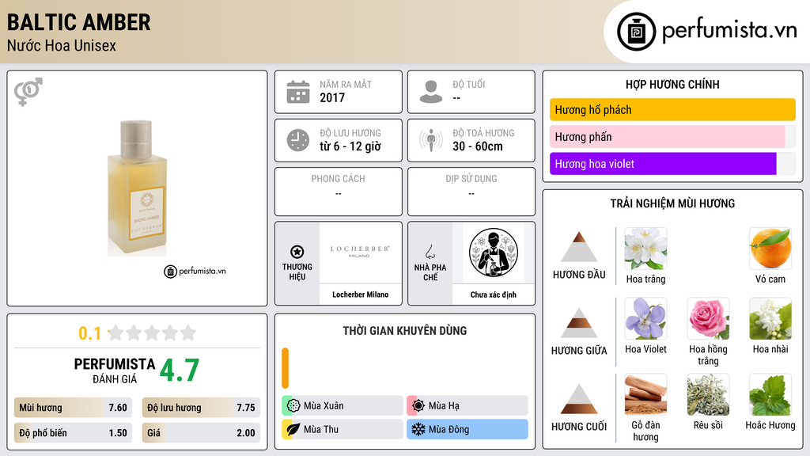
Task: Click the Hoa hồng trắng rose image
Action: (x=708, y=318)
